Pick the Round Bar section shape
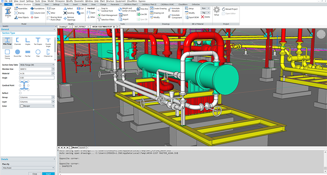This screenshot has width=327, height=175. coord(18,52)
